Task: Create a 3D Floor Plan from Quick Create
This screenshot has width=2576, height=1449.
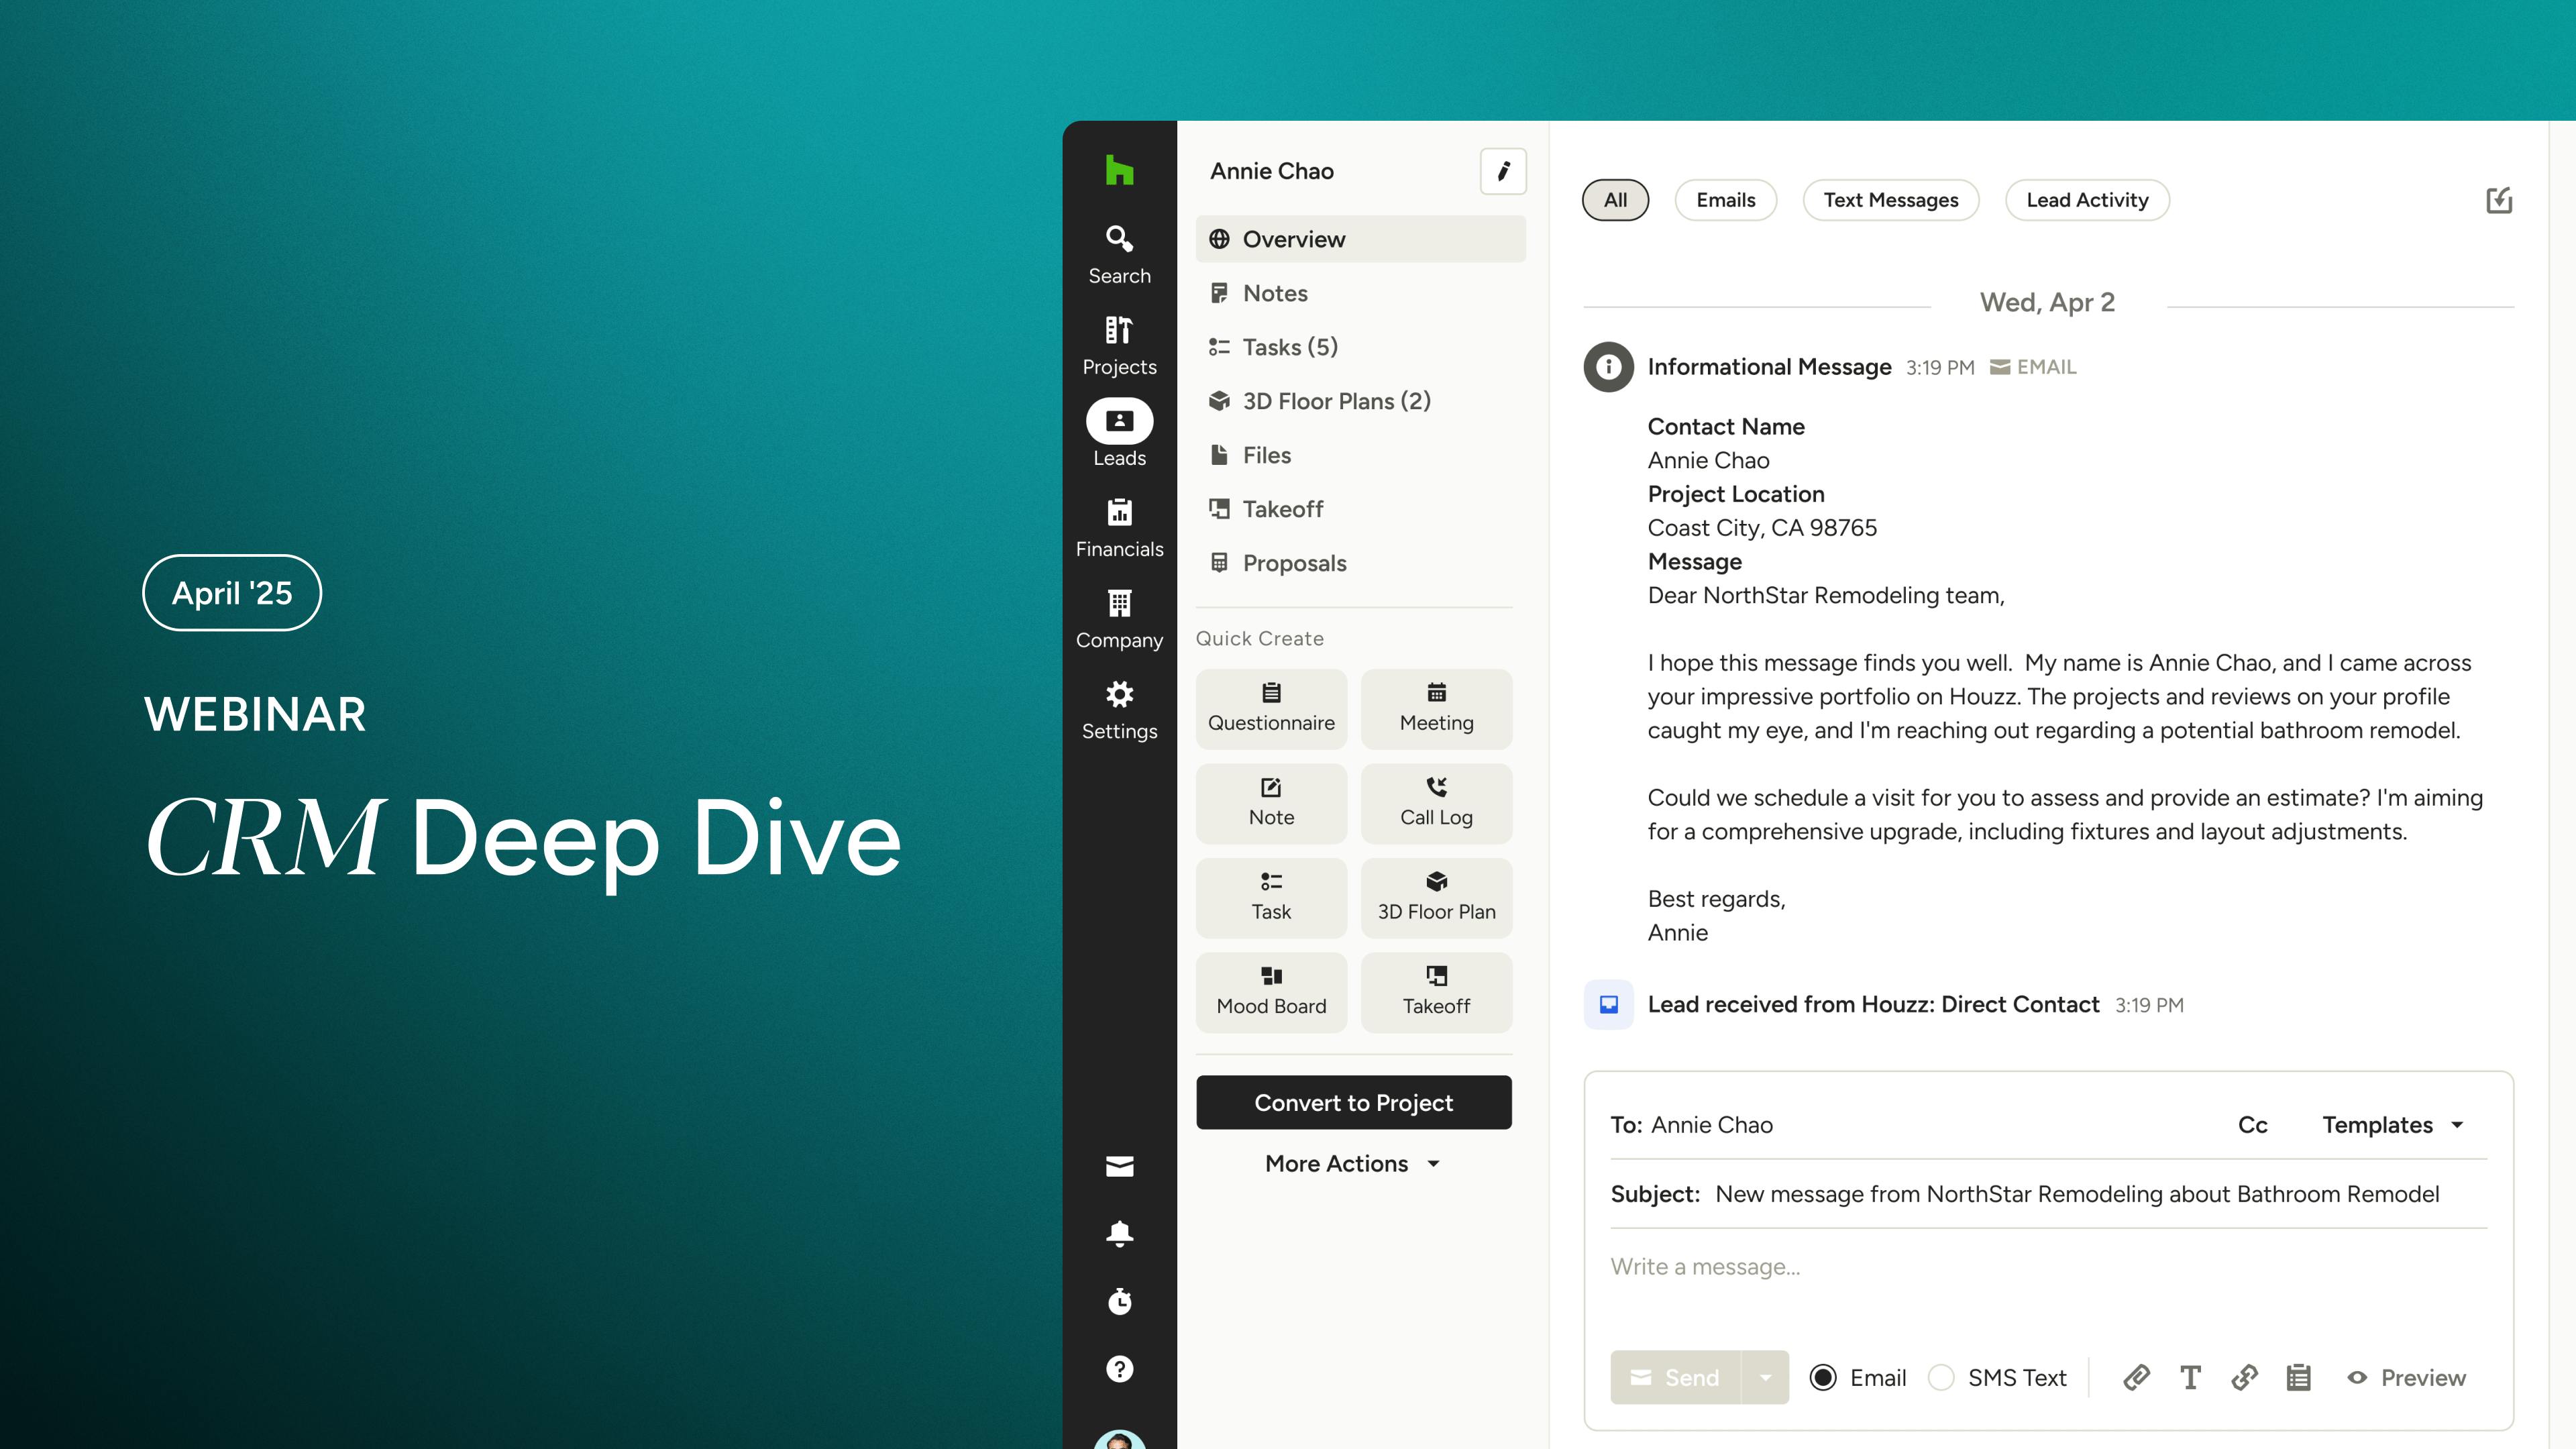Action: [1436, 898]
